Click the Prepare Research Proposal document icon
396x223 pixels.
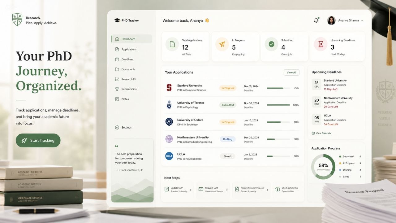(x=237, y=189)
